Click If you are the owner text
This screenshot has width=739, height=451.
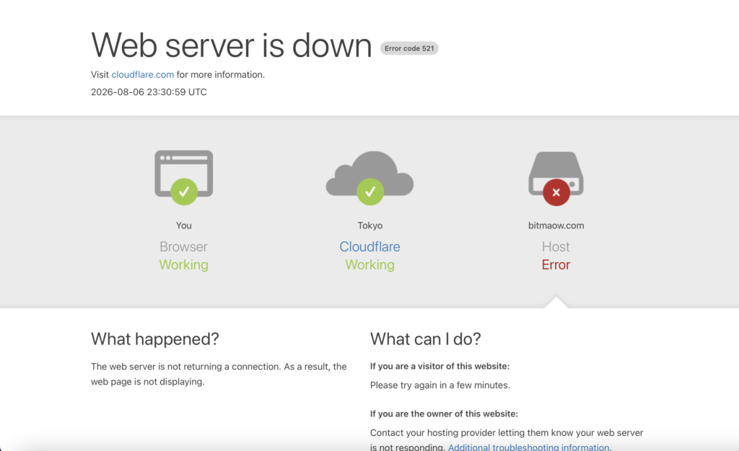pos(444,414)
